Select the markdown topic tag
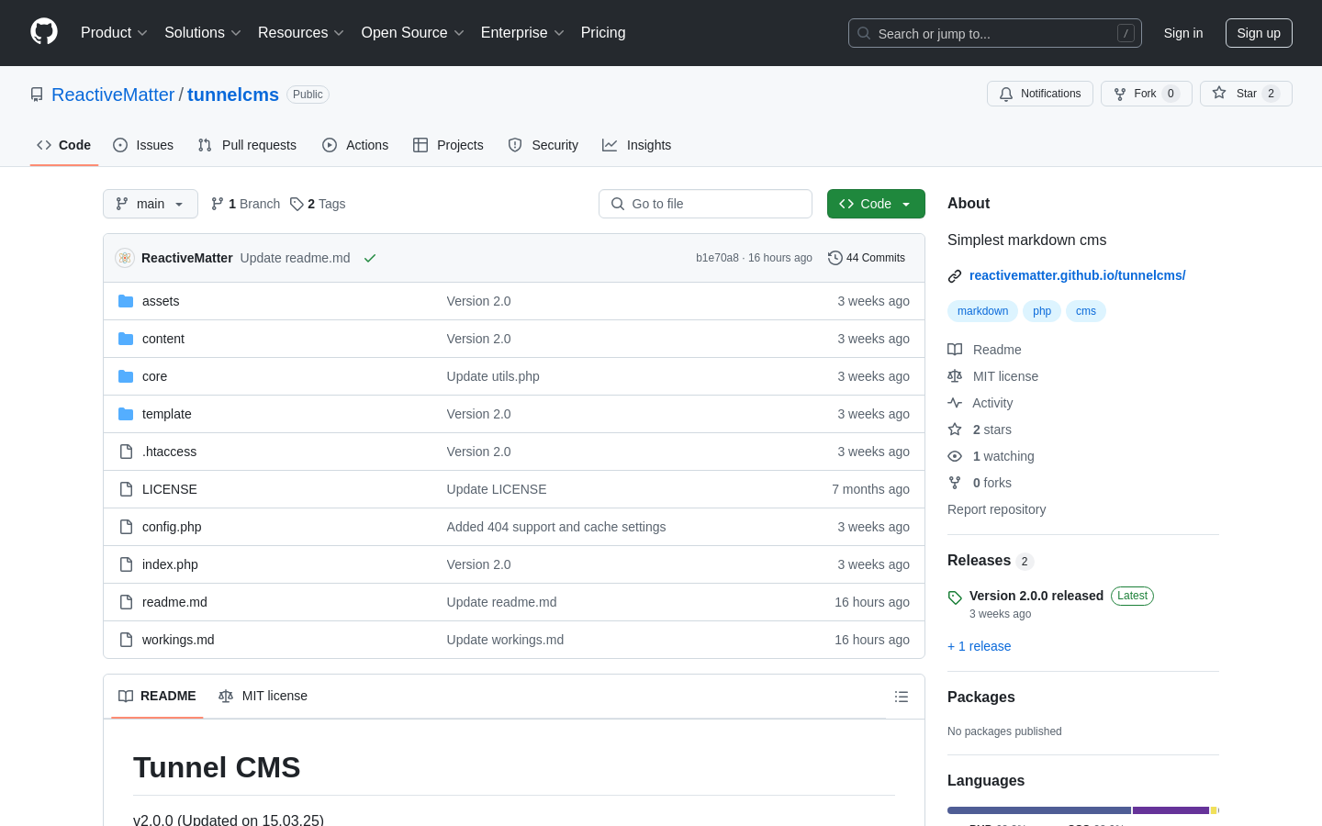The width and height of the screenshot is (1322, 826). [982, 311]
